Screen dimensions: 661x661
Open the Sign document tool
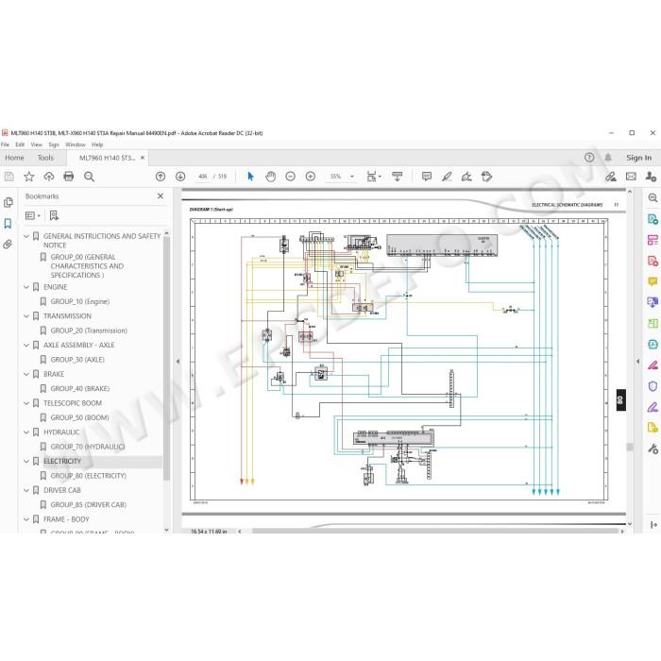click(x=466, y=177)
